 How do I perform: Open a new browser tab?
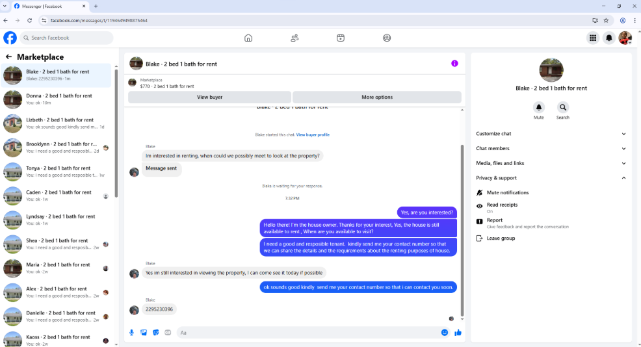[x=96, y=6]
